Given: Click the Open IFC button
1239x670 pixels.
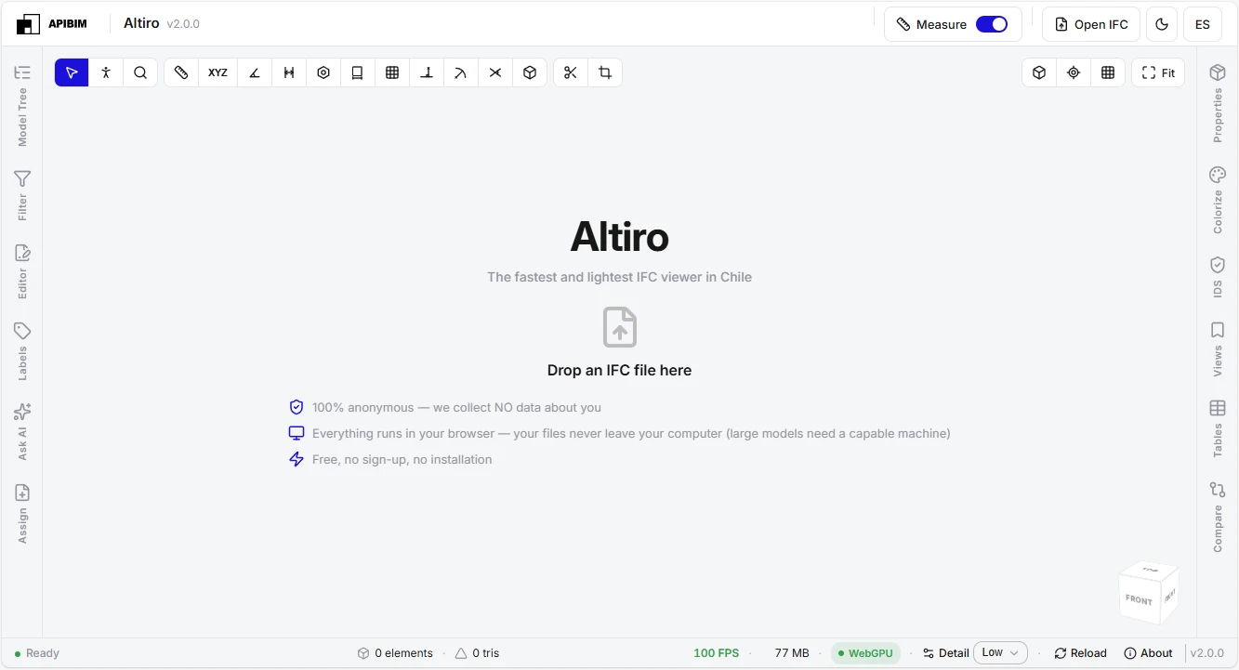Looking at the screenshot, I should (1091, 24).
